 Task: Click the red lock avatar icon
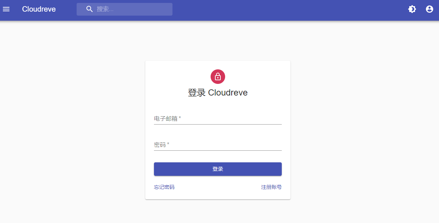218,77
